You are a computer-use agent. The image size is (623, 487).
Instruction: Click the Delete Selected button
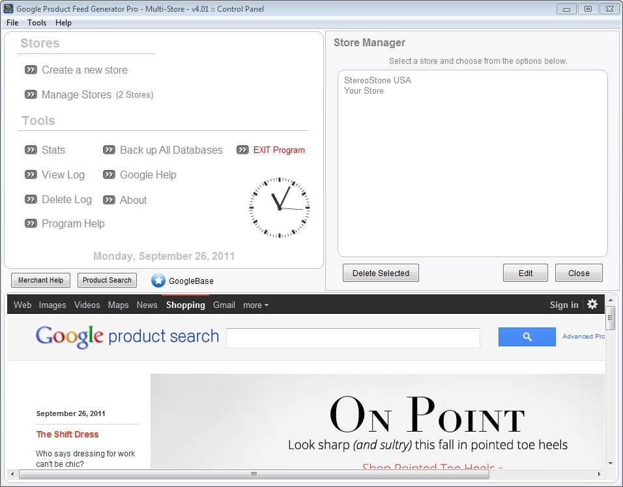coord(381,273)
